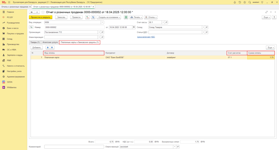Expand Ответственный dropdown arrow

[175, 147]
